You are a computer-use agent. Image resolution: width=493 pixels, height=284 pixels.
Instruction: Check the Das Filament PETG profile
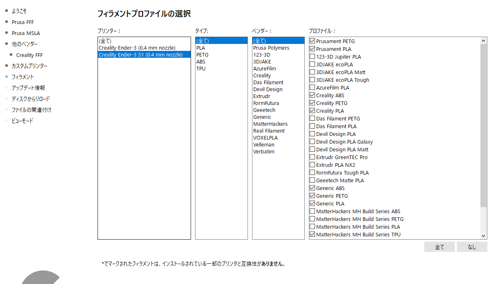point(313,118)
